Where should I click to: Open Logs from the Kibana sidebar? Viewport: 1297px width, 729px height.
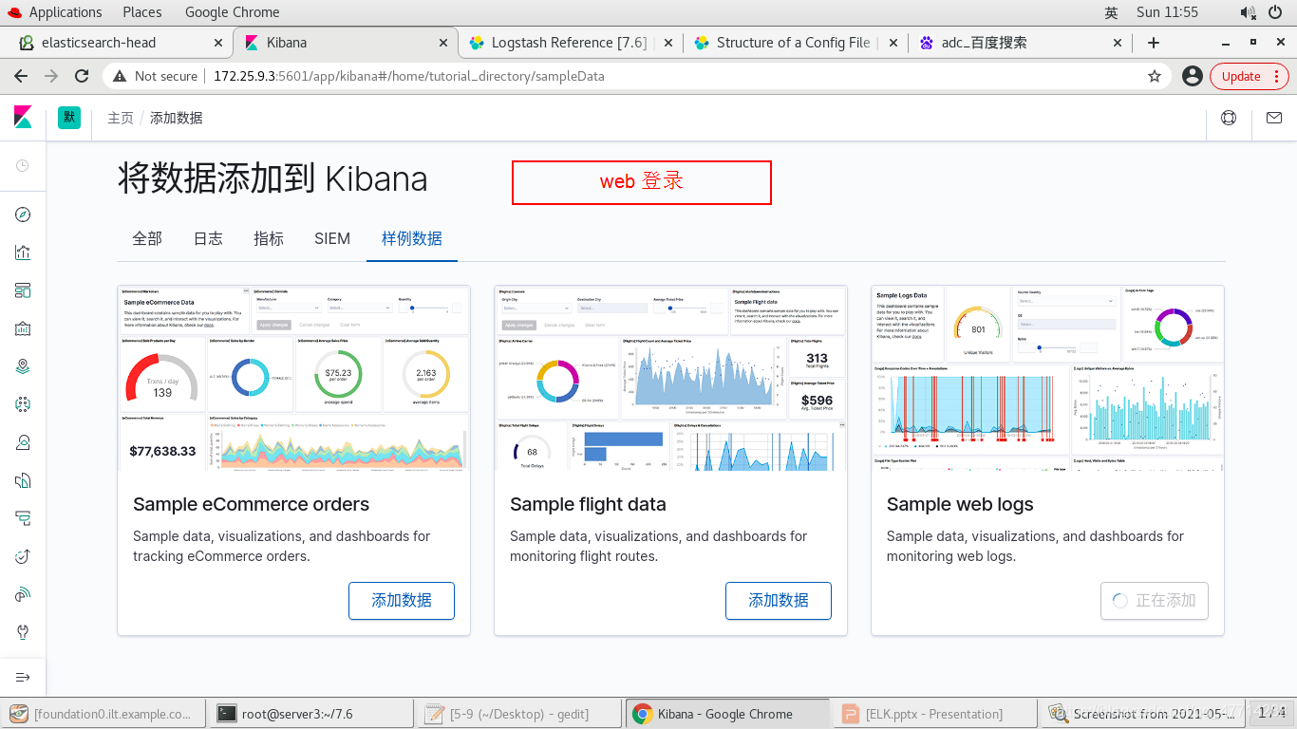[23, 480]
